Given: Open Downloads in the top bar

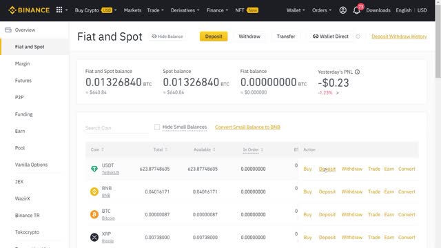Looking at the screenshot, I should point(378,10).
